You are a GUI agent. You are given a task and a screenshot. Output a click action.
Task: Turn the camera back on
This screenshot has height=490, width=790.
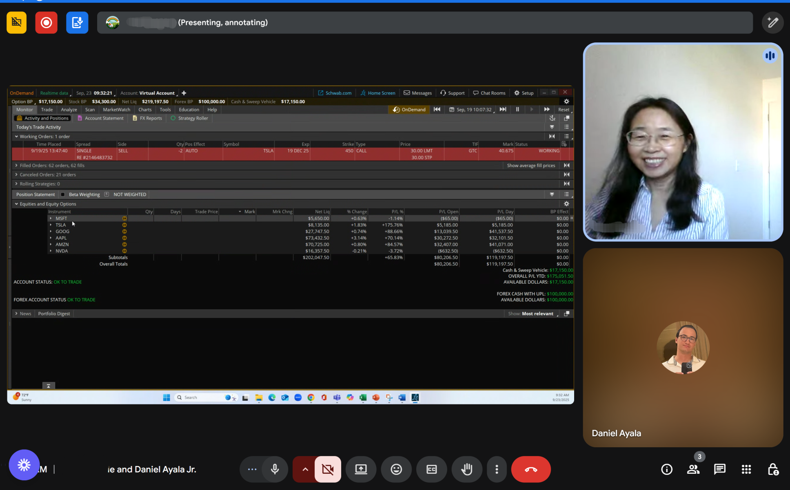[328, 469]
